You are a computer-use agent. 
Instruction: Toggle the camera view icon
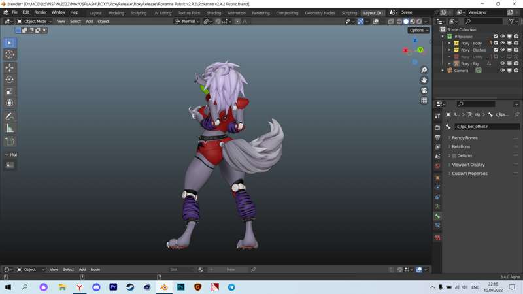[x=424, y=90]
